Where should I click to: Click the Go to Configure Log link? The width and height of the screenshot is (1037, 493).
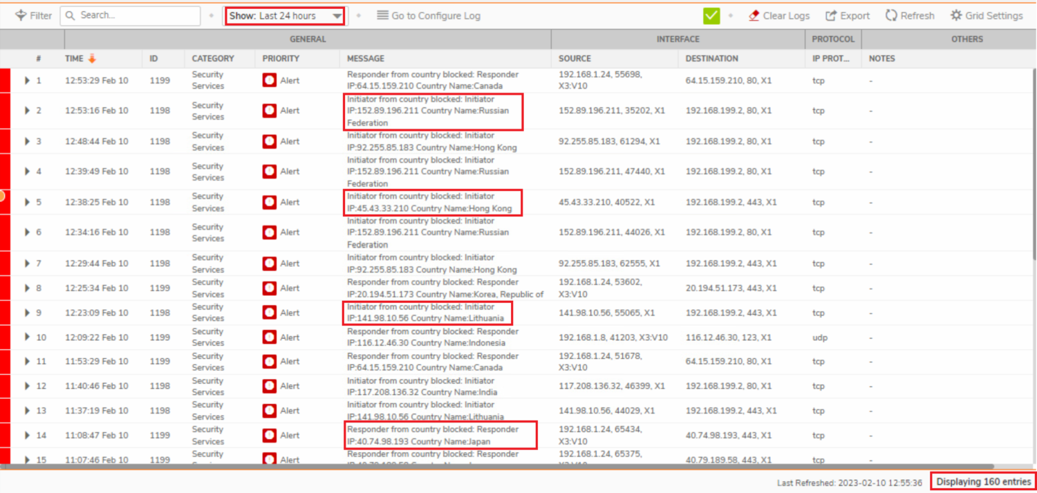(x=436, y=16)
